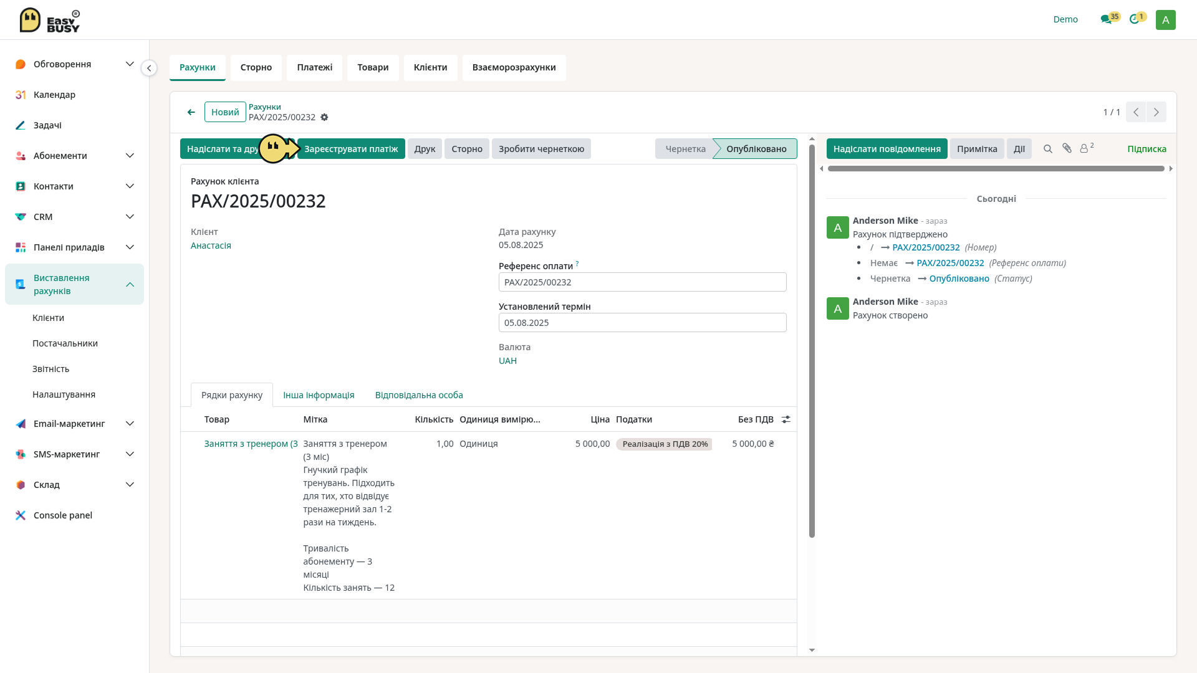Open the EasyBusy logo home
The height and width of the screenshot is (673, 1197).
pos(50,20)
